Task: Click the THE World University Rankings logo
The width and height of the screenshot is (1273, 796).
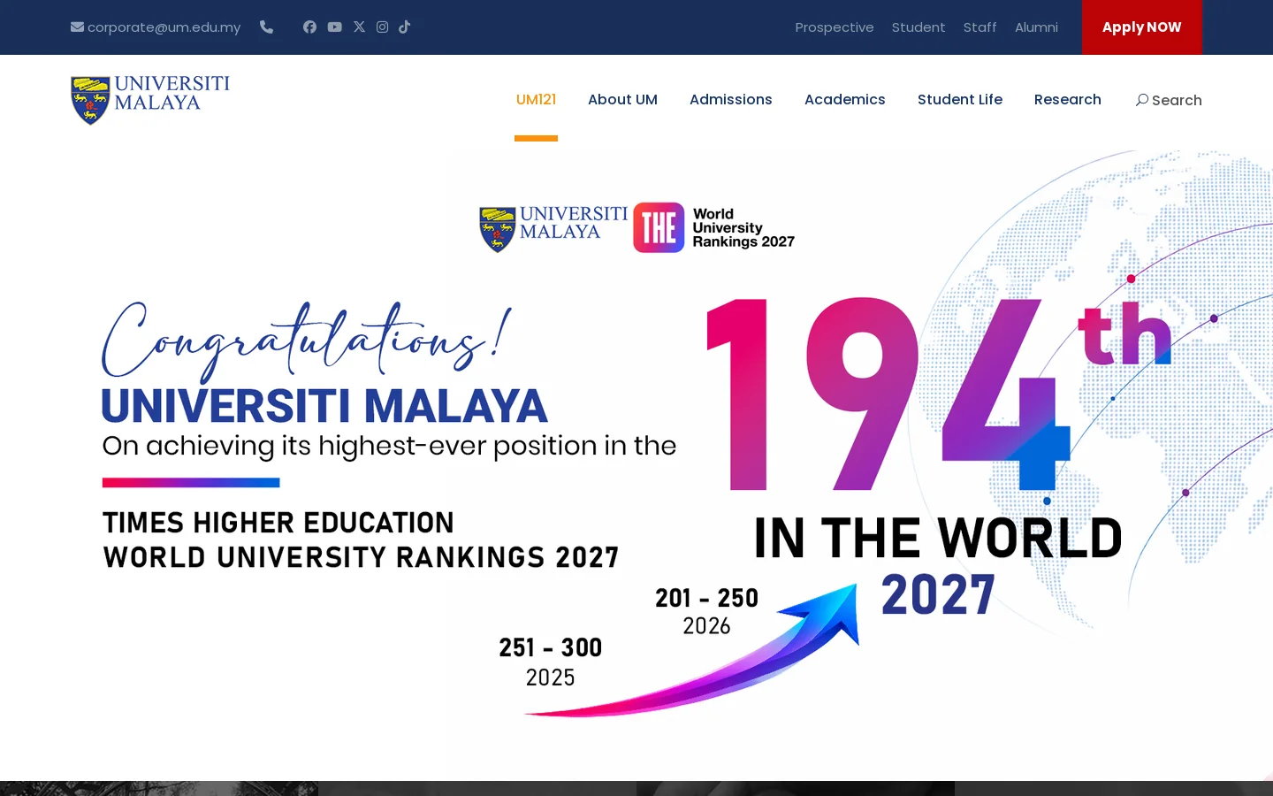Action: (x=714, y=227)
